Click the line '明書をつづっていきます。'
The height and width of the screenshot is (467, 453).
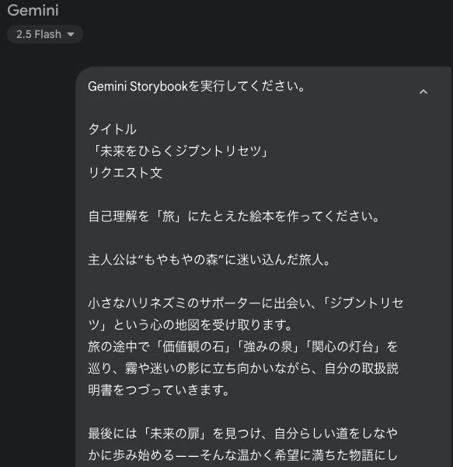pyautogui.click(x=159, y=390)
